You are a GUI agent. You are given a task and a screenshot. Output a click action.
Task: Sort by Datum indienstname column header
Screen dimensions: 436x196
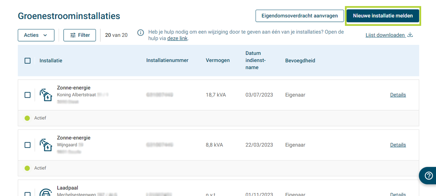(x=255, y=60)
